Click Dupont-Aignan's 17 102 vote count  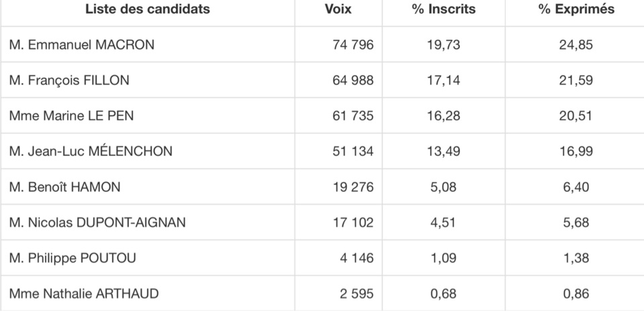353,223
